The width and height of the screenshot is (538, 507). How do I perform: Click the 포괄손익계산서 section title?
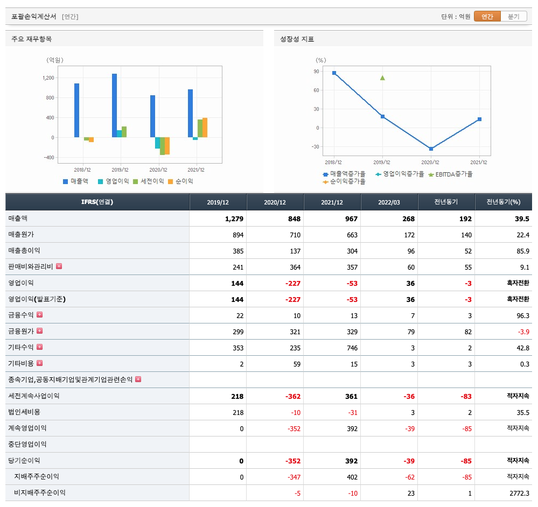[x=33, y=17]
